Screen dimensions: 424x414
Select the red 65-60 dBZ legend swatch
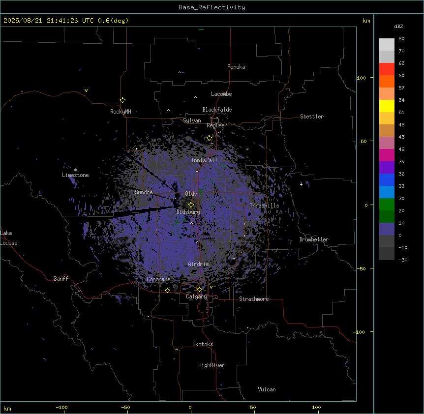(x=387, y=69)
